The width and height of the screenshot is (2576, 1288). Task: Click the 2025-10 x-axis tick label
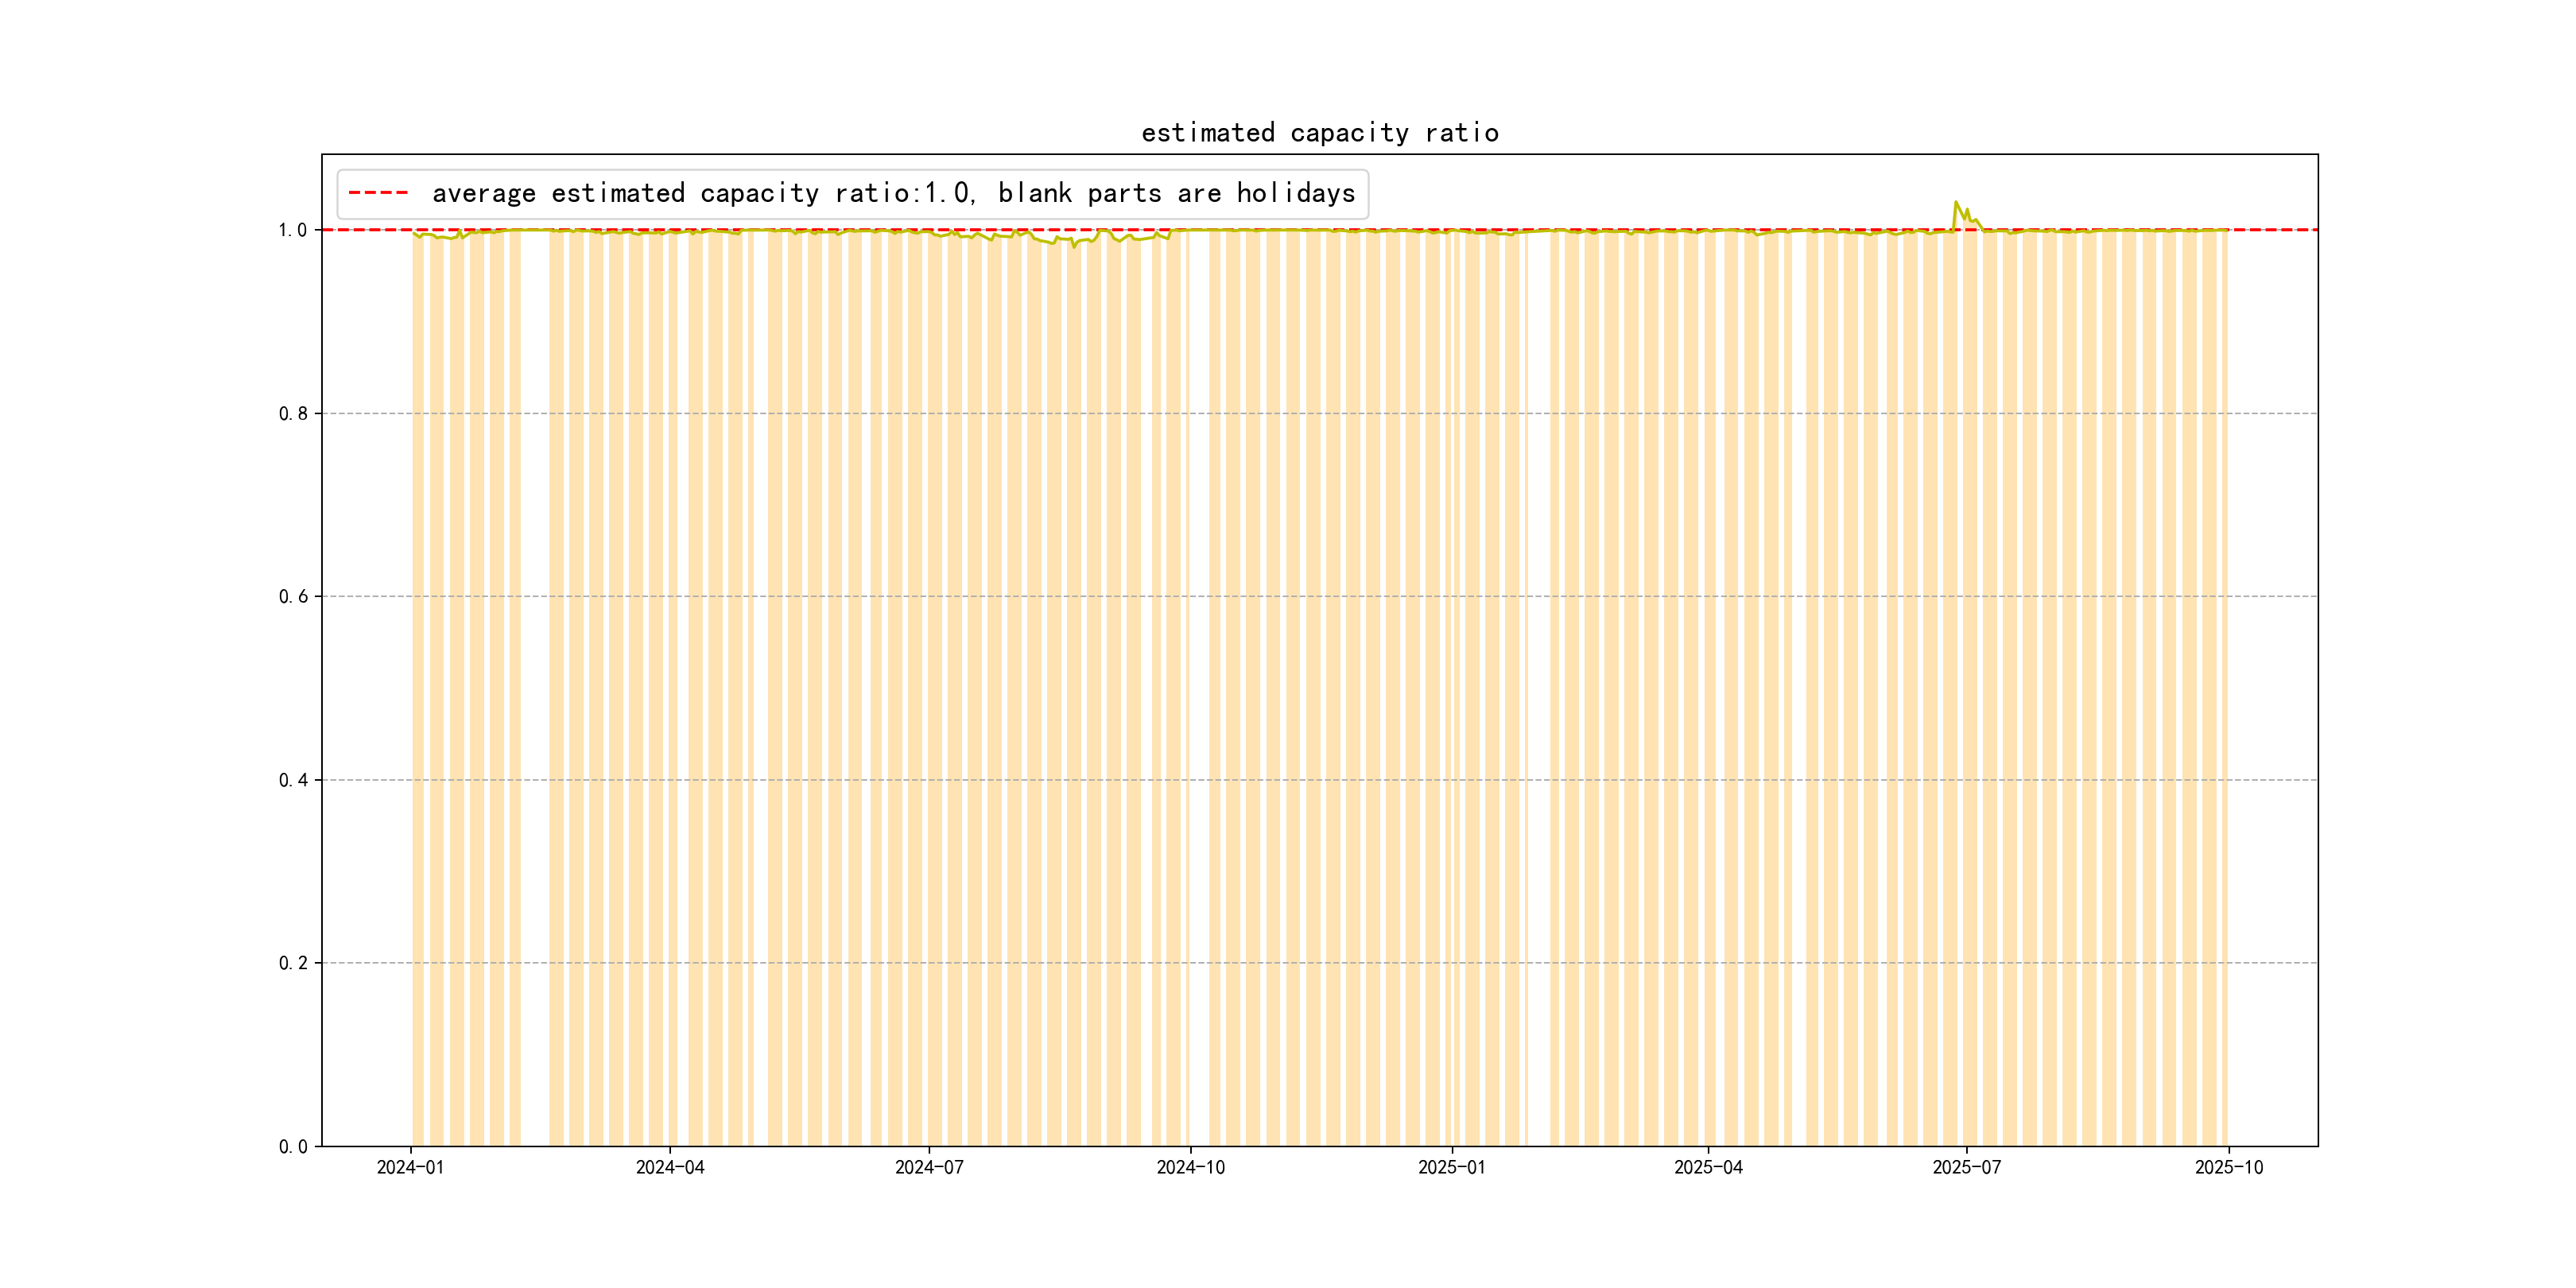click(x=2228, y=1167)
